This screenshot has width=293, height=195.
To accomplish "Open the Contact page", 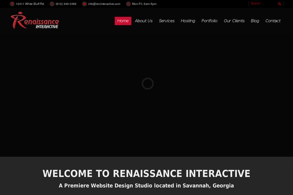I will tap(273, 21).
